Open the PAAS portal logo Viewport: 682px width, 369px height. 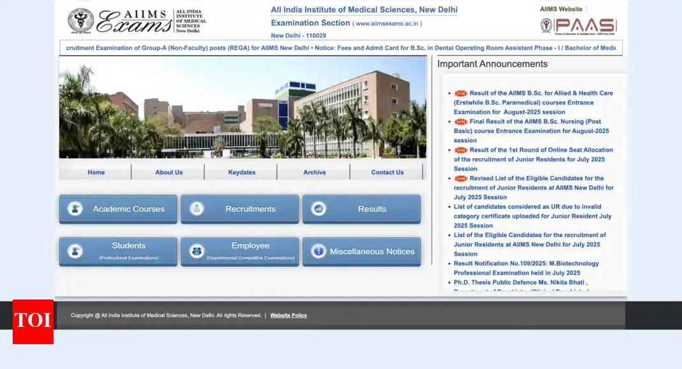tap(578, 26)
